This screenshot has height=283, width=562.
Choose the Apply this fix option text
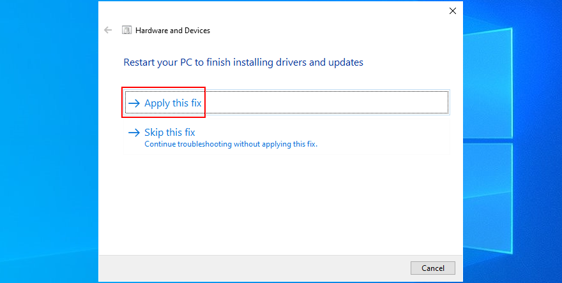(173, 103)
